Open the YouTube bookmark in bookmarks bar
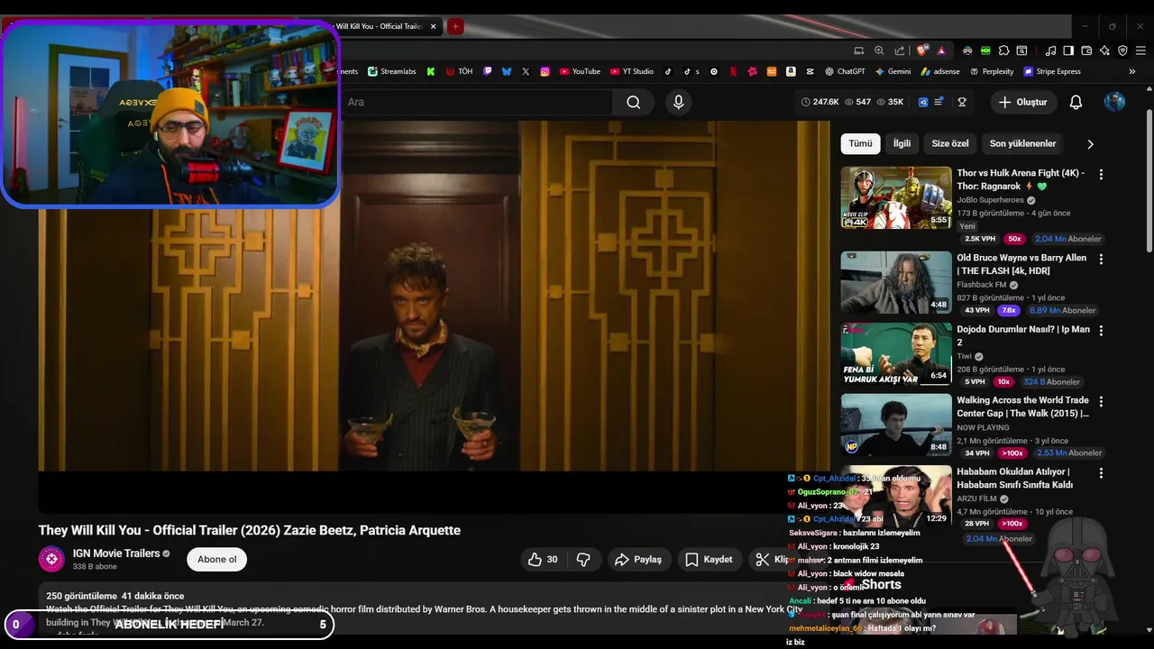The image size is (1154, 649). click(x=580, y=71)
